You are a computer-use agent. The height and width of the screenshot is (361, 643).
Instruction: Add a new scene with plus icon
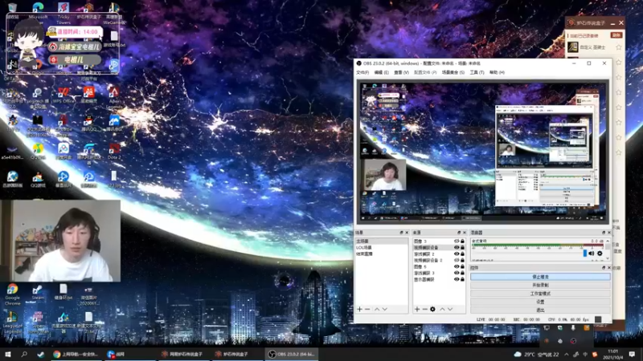[x=359, y=310]
